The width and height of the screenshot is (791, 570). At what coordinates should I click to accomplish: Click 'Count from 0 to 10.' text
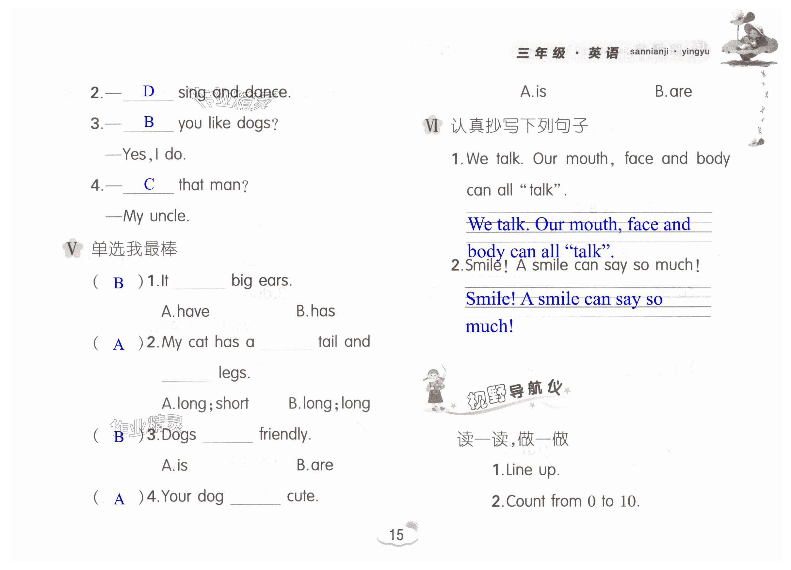coord(566,501)
